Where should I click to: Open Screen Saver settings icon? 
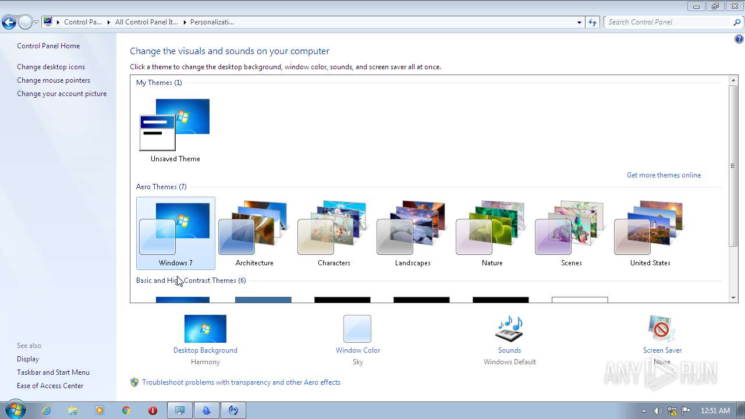662,329
